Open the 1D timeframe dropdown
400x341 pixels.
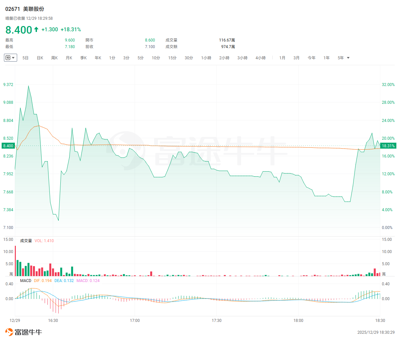(10, 58)
